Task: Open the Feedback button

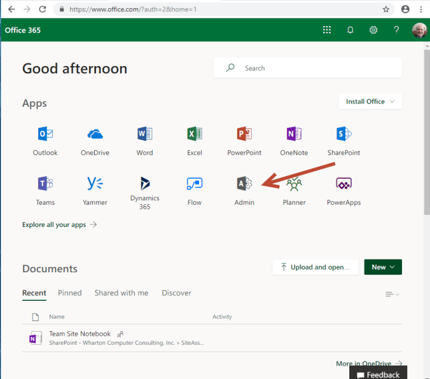Action: (378, 373)
